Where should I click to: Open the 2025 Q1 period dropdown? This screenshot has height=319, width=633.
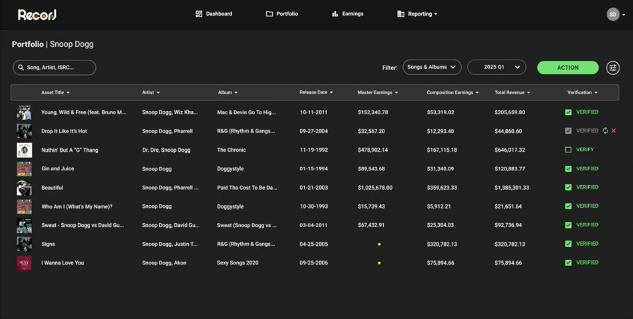496,67
